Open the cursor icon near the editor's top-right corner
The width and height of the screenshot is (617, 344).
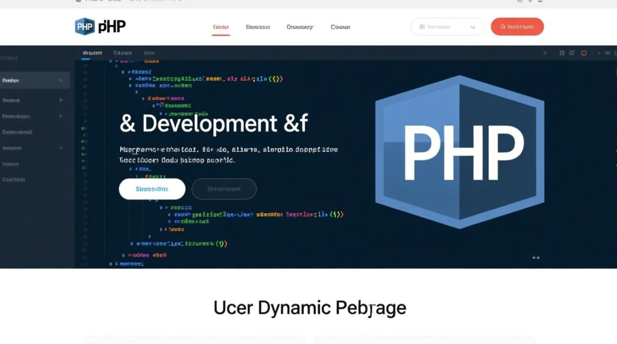(x=600, y=53)
